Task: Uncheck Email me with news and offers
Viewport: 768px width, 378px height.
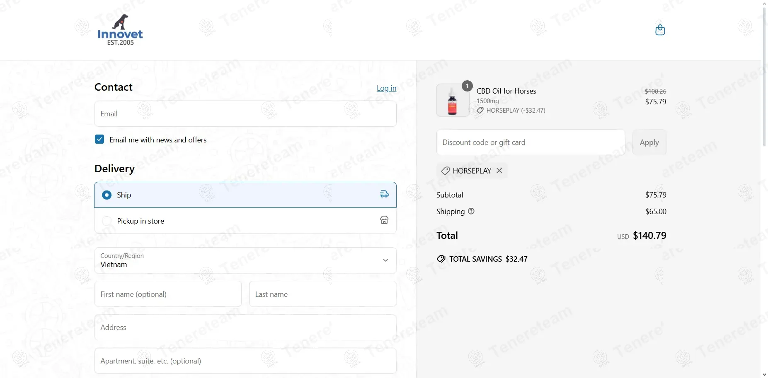Action: pyautogui.click(x=99, y=140)
